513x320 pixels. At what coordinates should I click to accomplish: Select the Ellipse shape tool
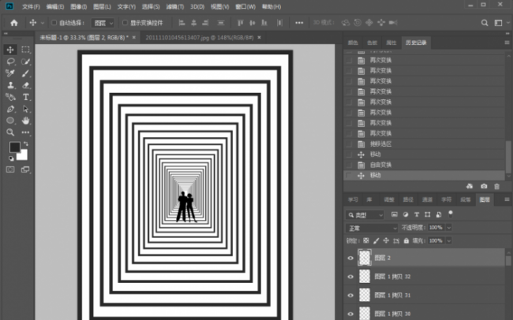[x=10, y=121]
